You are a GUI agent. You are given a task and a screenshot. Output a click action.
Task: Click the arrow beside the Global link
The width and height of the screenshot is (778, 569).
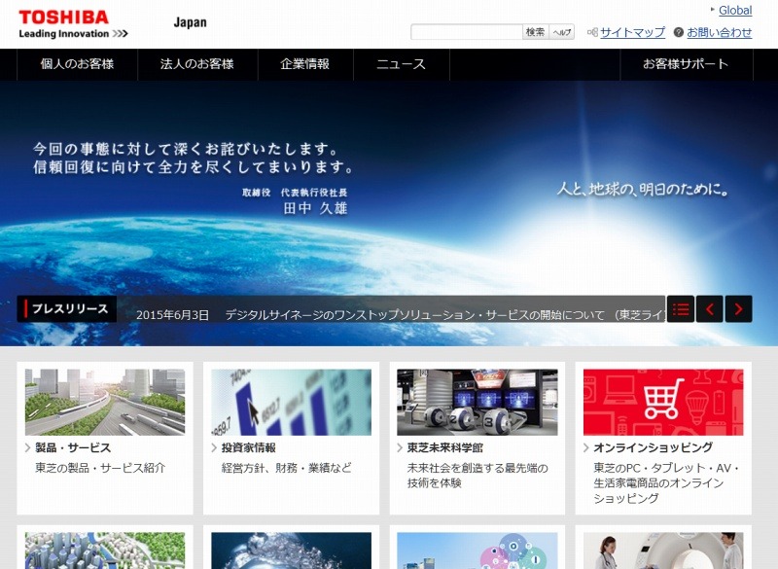[x=713, y=10]
